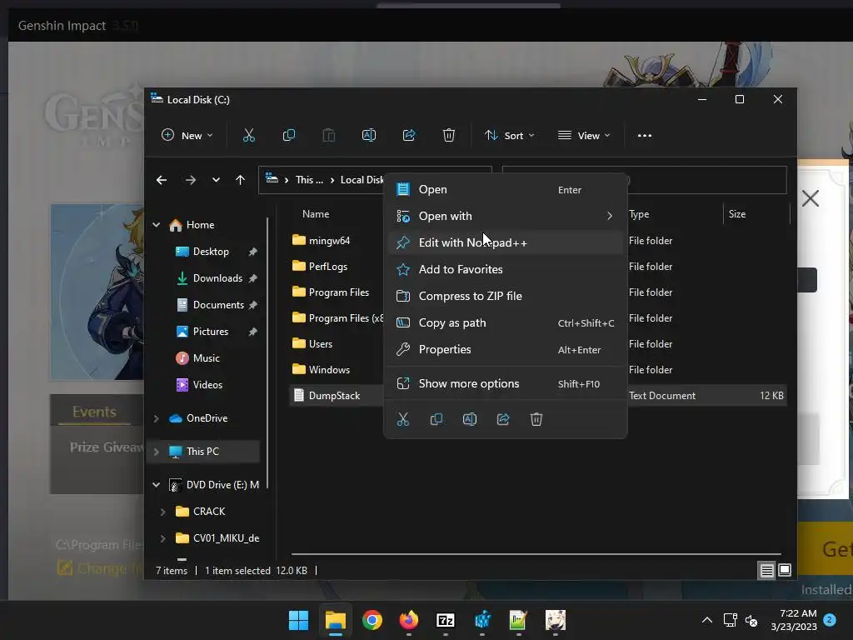Click the Share icon in Explorer toolbar
853x640 pixels.
(x=408, y=136)
